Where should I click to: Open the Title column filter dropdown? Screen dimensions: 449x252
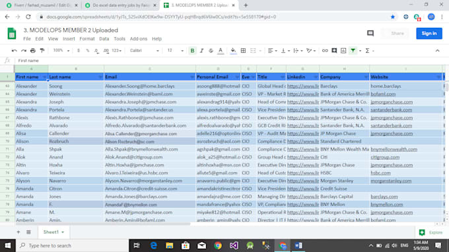coord(283,77)
